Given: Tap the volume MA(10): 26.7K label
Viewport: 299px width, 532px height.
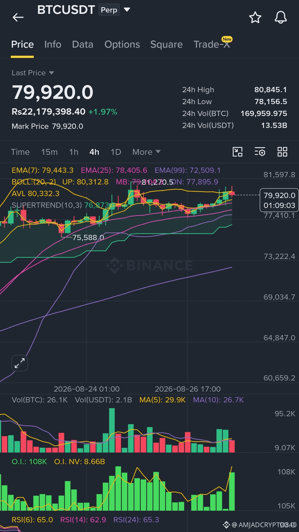Looking at the screenshot, I should tap(218, 400).
